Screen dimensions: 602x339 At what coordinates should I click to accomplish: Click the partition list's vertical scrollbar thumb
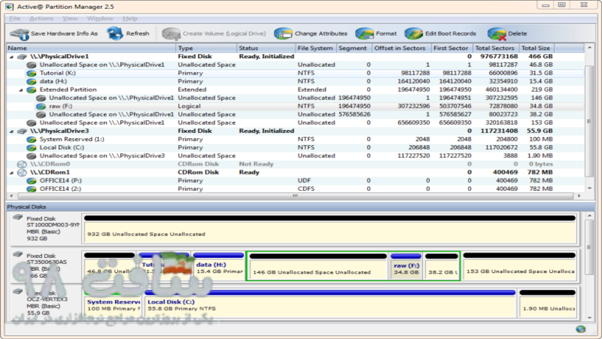pos(589,121)
